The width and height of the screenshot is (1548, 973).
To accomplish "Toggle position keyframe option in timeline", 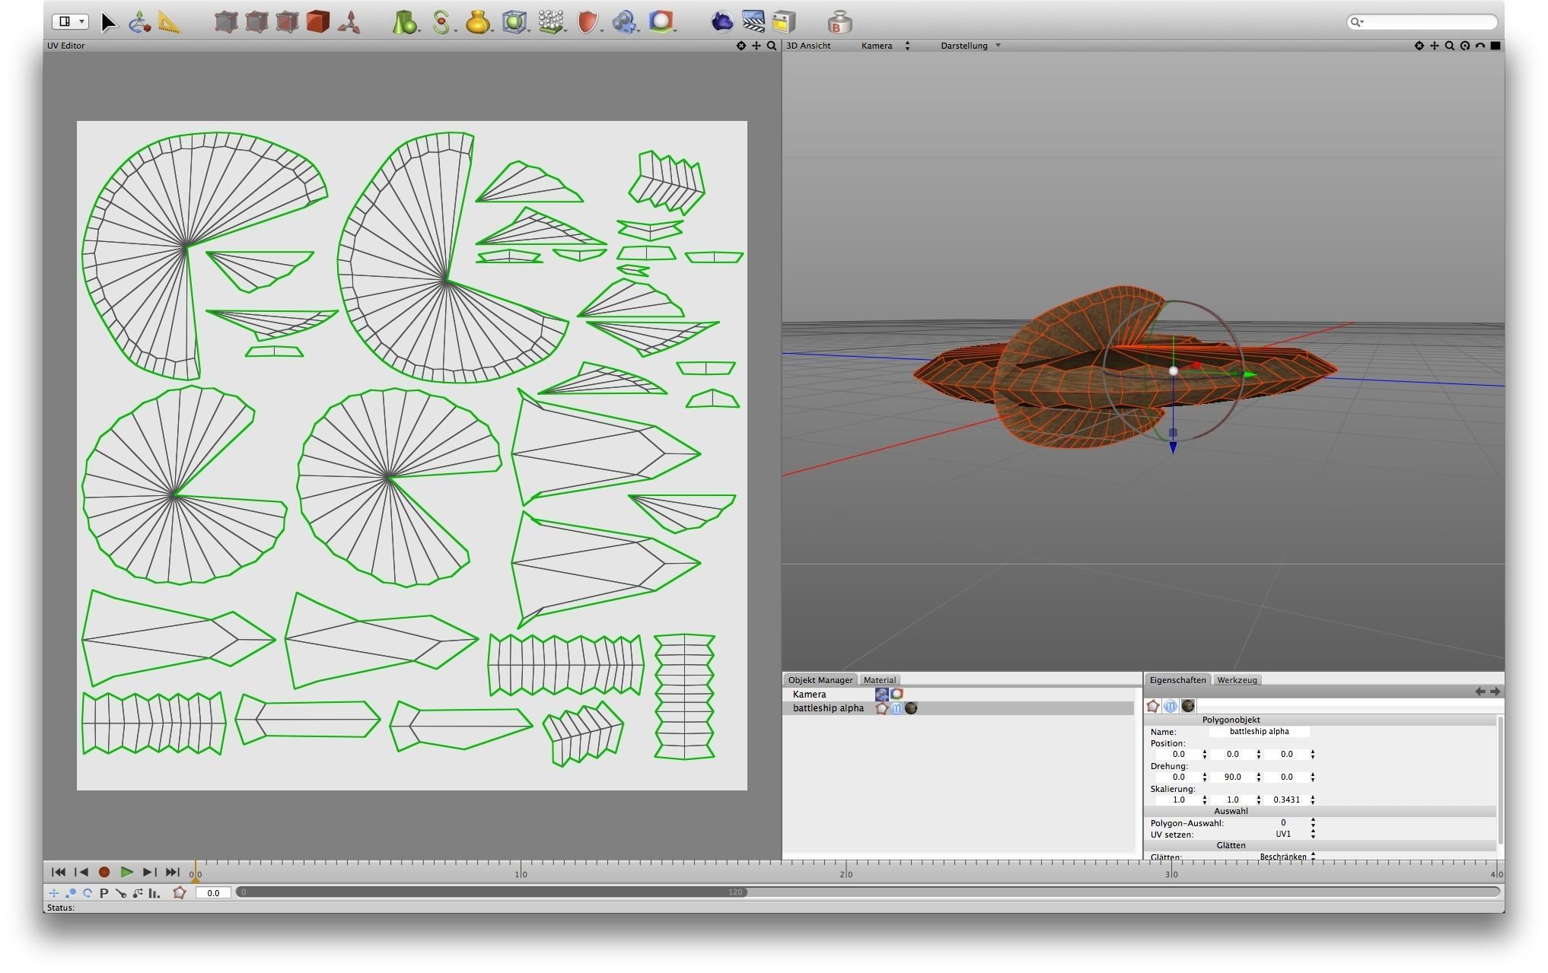I will coord(54,893).
